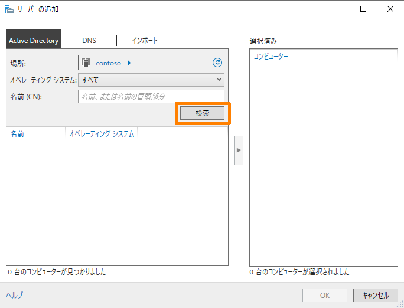Screen dimensions: 404x308
Task: Open the オペレーティング システム dropdown
Action: point(151,80)
